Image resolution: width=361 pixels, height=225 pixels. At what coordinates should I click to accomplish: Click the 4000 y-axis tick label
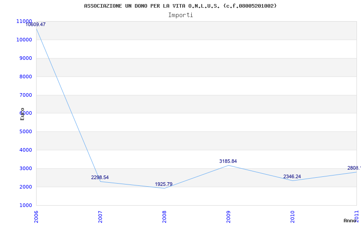[25, 150]
